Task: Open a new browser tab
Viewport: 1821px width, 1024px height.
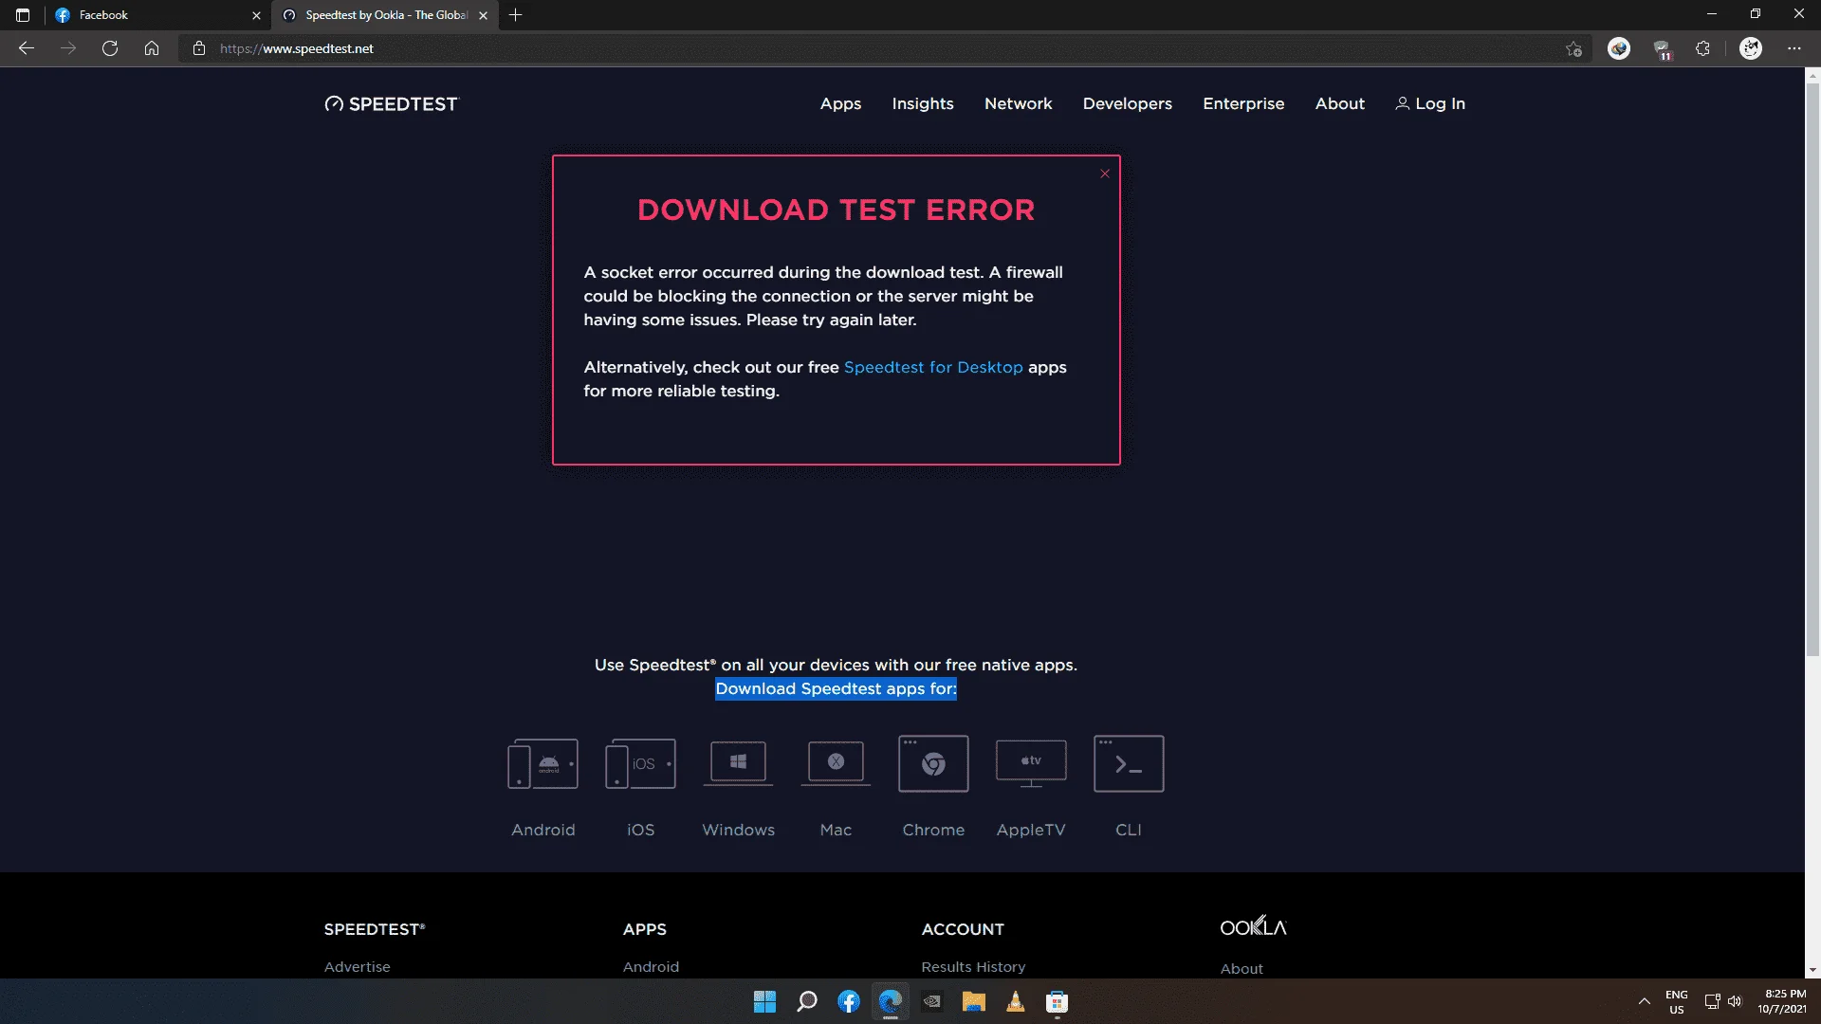Action: tap(516, 15)
